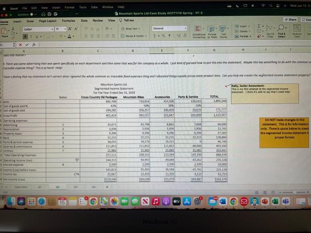Screen dimensions: 311x233
Task: Click the Share button
Action: (291, 20)
